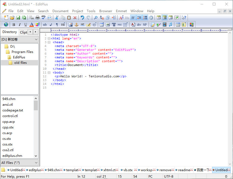Select the Program Files folder

point(22,52)
